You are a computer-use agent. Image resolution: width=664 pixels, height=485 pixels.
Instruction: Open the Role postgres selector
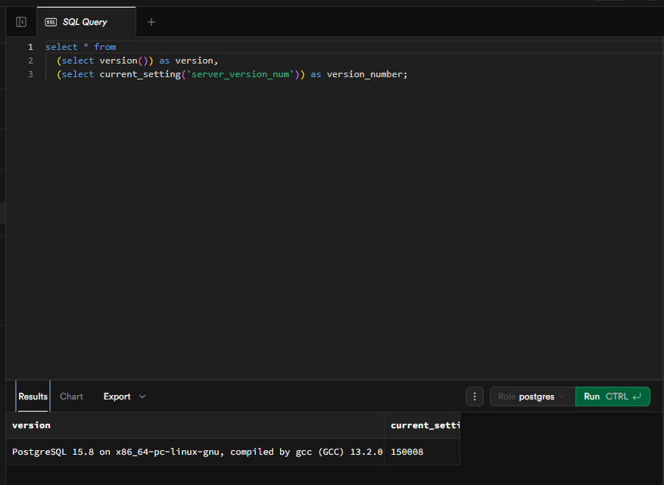click(x=532, y=396)
